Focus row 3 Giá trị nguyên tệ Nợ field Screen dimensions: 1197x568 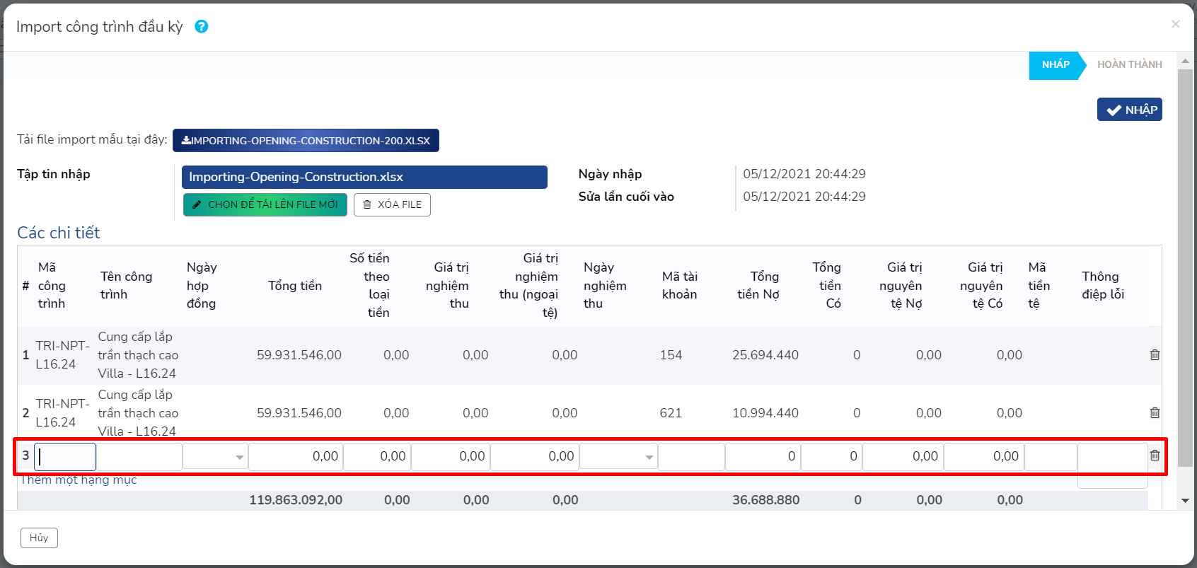point(903,457)
